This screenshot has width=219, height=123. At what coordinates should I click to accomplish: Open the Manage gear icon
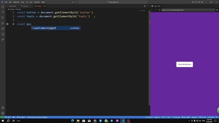[x=3, y=113]
